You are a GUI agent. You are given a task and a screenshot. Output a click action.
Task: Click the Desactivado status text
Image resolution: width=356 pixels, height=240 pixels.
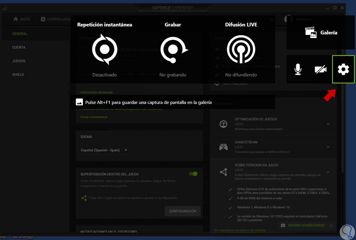[105, 75]
